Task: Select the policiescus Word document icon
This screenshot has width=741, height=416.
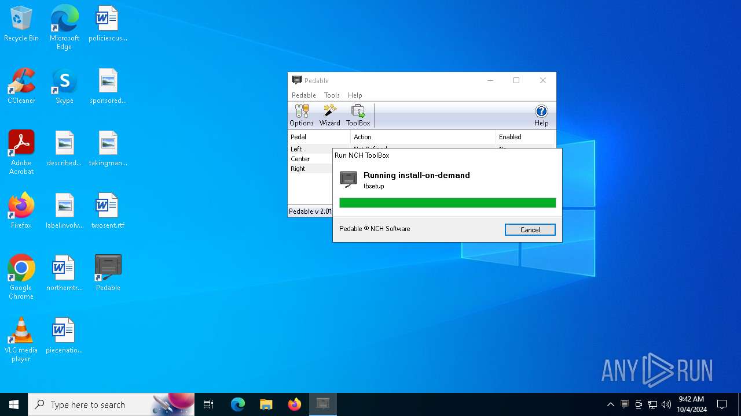Action: (x=108, y=24)
